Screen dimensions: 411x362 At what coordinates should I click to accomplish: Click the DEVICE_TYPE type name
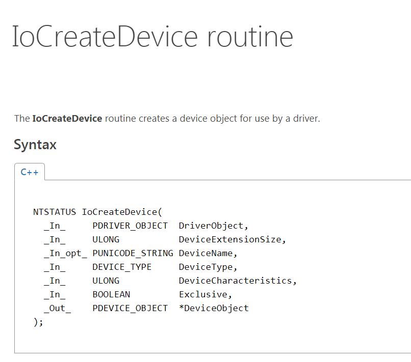coord(122,267)
